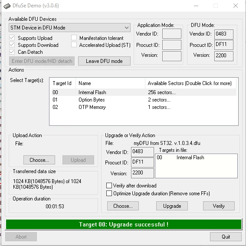Image resolution: width=246 pixels, height=246 pixels.
Task: Click the file name myDFU from ST32. v.1.0.3.4.dfu
Action: click(x=167, y=143)
